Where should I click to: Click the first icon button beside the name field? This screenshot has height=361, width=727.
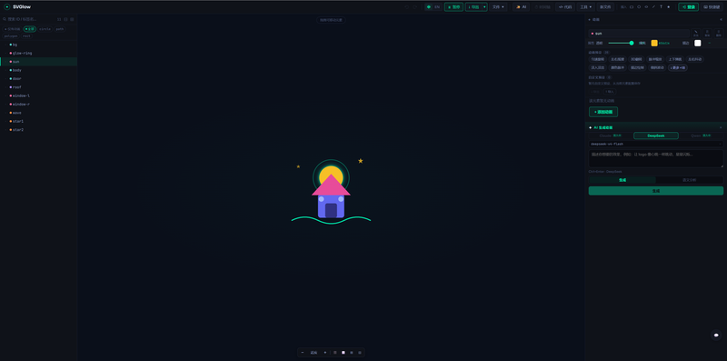pos(696,34)
